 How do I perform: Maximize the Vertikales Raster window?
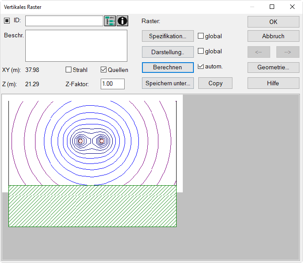click(x=272, y=7)
